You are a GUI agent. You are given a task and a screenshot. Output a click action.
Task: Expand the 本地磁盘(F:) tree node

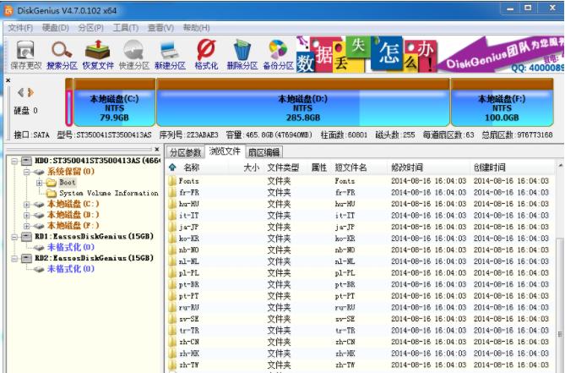tap(26, 226)
